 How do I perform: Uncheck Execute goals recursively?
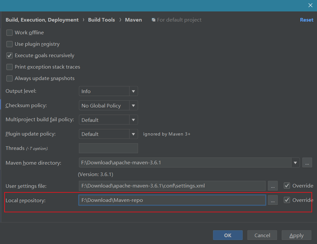9,56
